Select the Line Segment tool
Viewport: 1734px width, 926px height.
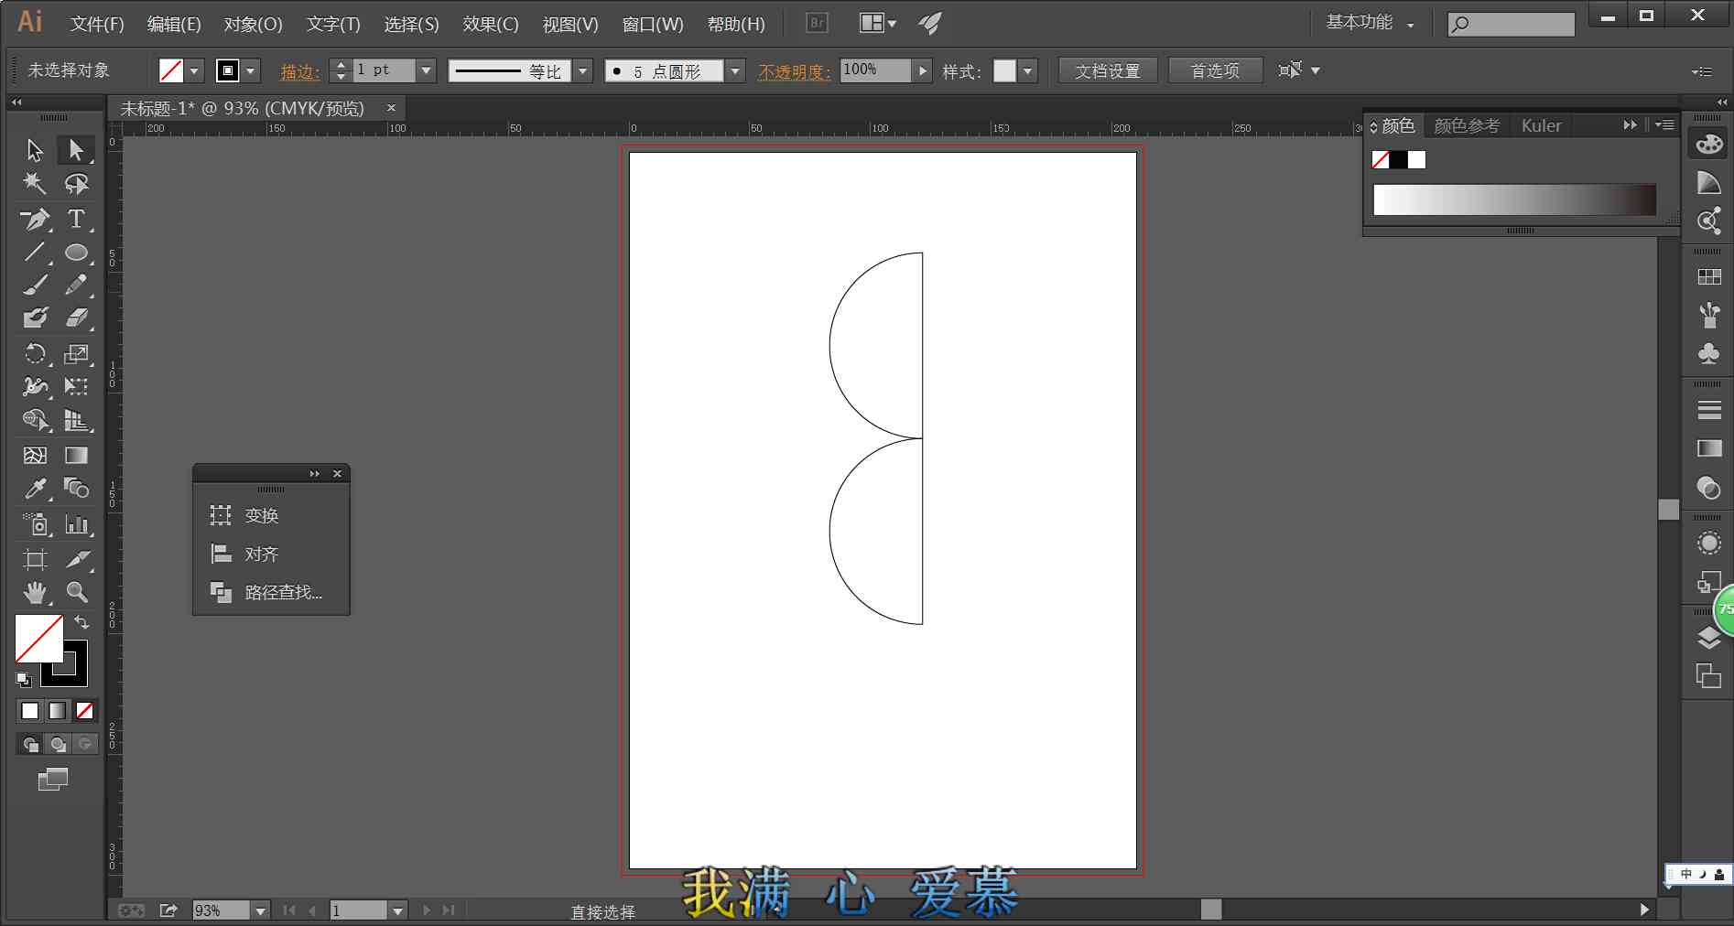[35, 252]
